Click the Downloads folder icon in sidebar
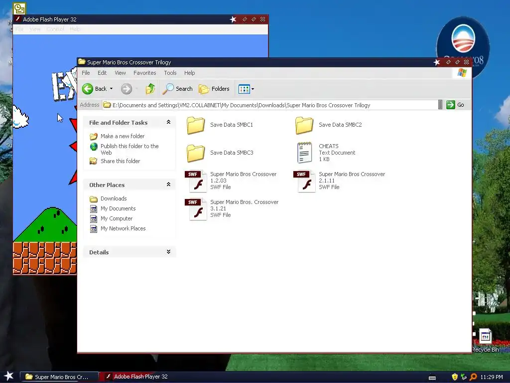This screenshot has width=510, height=383. [93, 198]
